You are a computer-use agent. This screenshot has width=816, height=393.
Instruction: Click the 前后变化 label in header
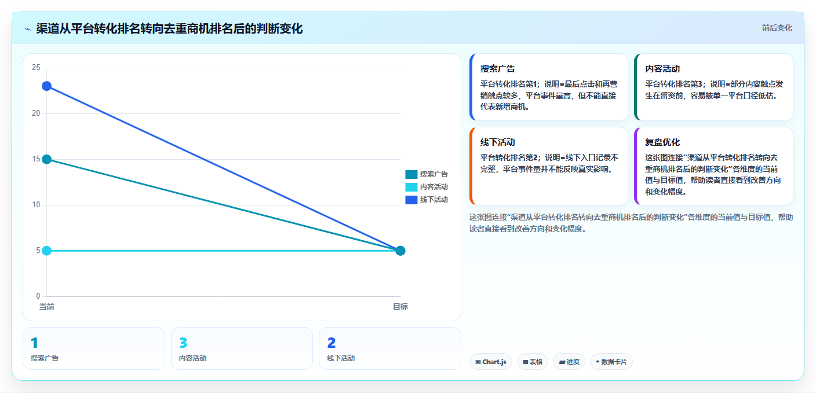(777, 28)
